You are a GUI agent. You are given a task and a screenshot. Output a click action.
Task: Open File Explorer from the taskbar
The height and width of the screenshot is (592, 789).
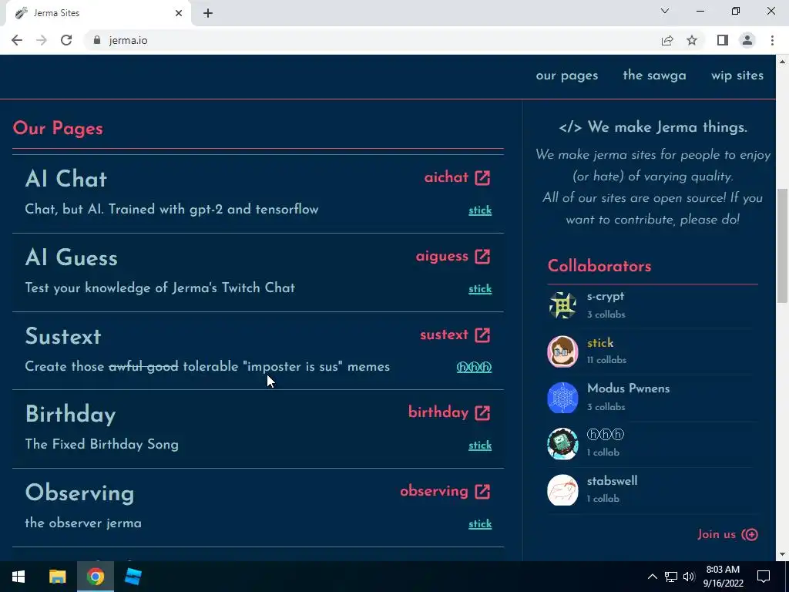[x=57, y=577]
